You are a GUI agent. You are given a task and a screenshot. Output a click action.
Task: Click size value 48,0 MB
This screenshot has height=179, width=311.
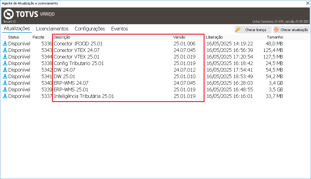(x=274, y=44)
